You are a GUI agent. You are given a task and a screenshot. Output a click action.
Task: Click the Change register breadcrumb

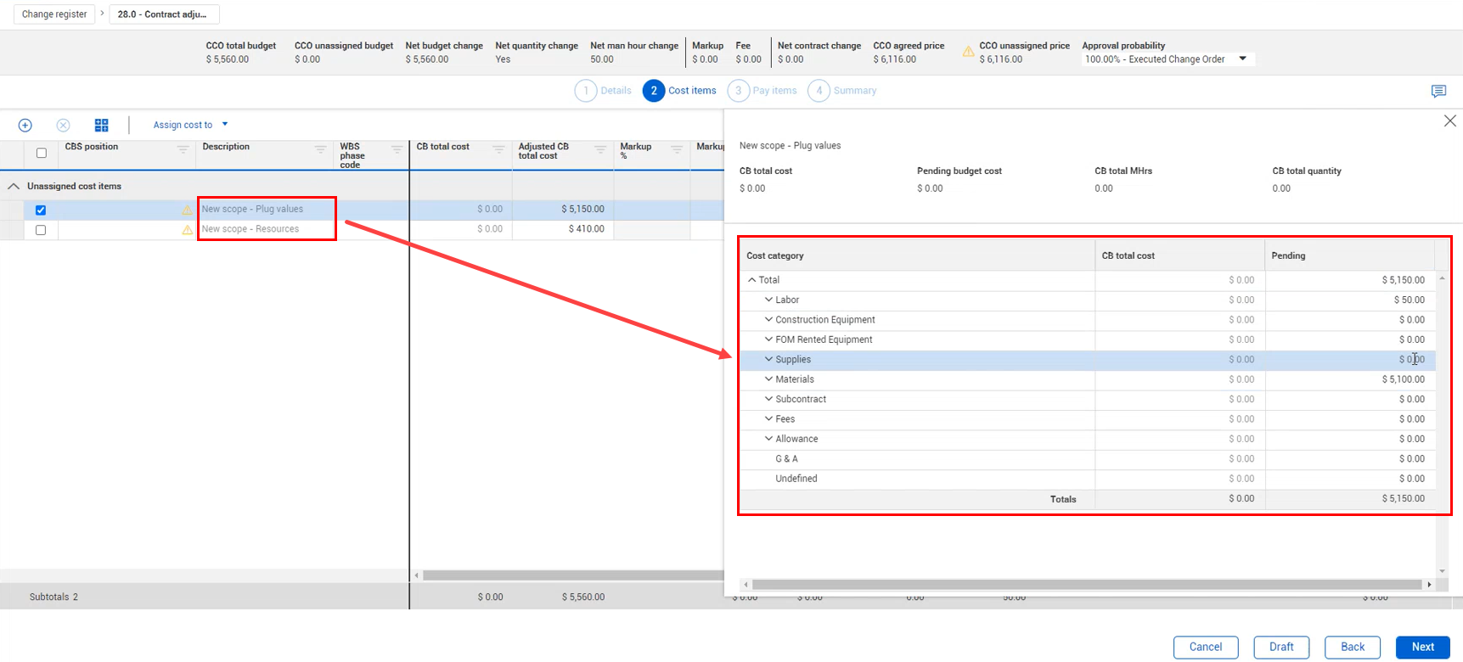pyautogui.click(x=54, y=14)
